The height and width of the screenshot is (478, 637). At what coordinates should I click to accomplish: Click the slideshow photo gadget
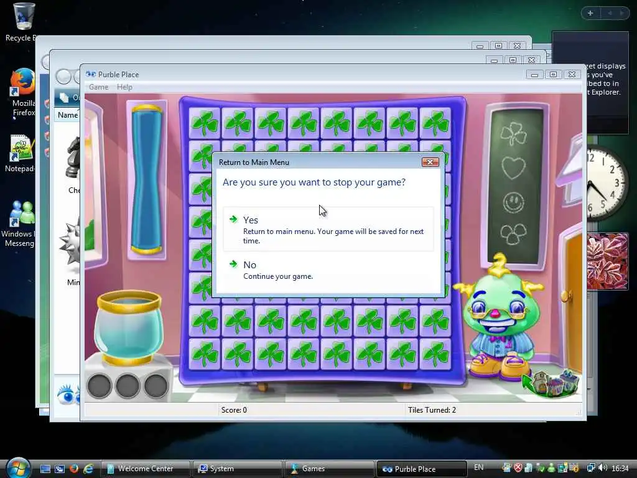[607, 261]
